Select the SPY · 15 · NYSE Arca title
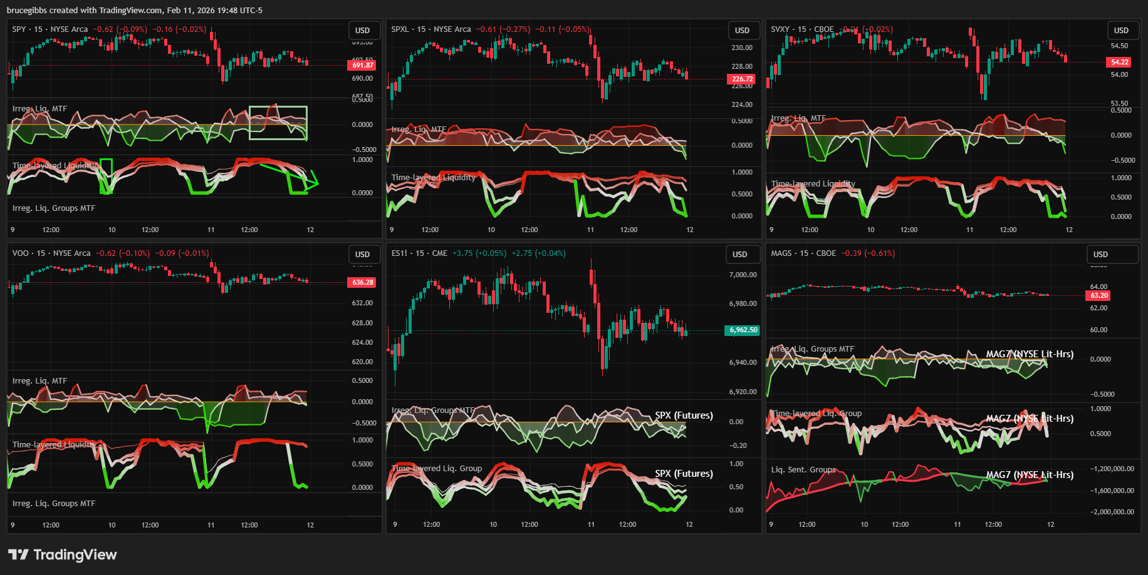This screenshot has height=575, width=1148. (x=50, y=29)
